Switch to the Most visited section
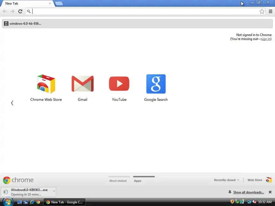The height and width of the screenshot is (206, 275). (118, 181)
